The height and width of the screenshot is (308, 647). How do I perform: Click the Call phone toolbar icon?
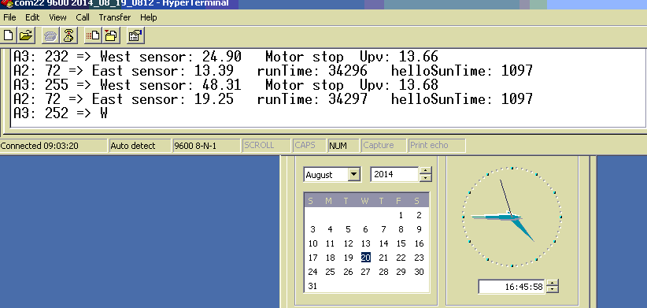coord(50,36)
